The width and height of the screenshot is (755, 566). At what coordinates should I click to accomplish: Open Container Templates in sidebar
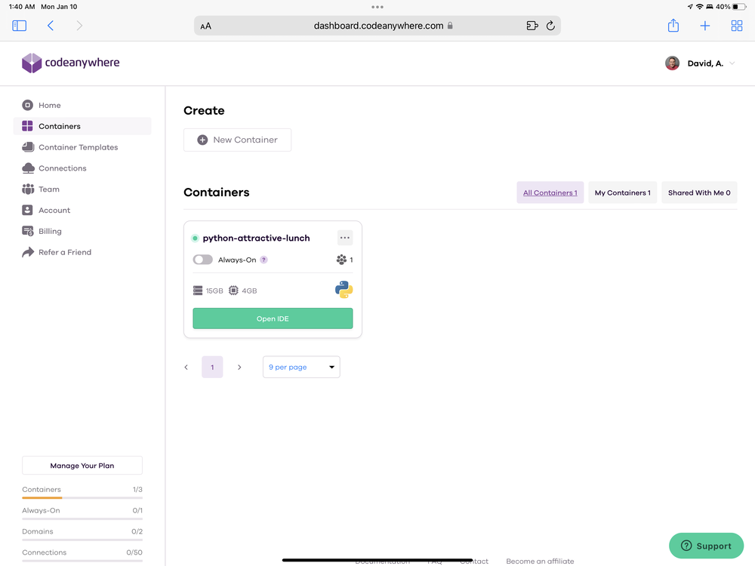[x=78, y=147]
